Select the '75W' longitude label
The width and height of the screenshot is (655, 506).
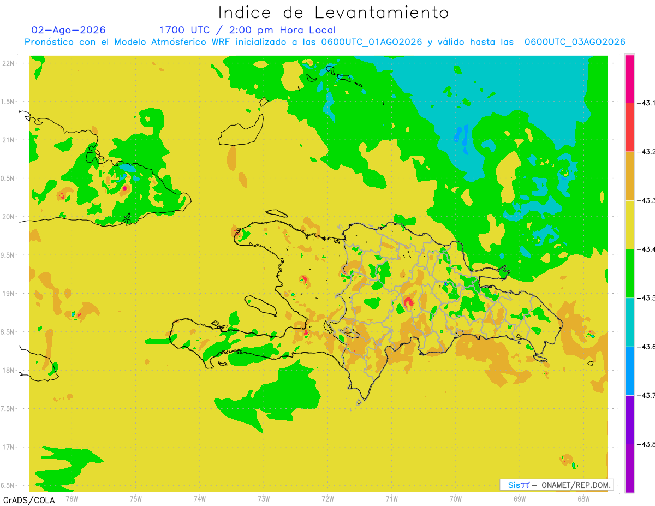[136, 498]
